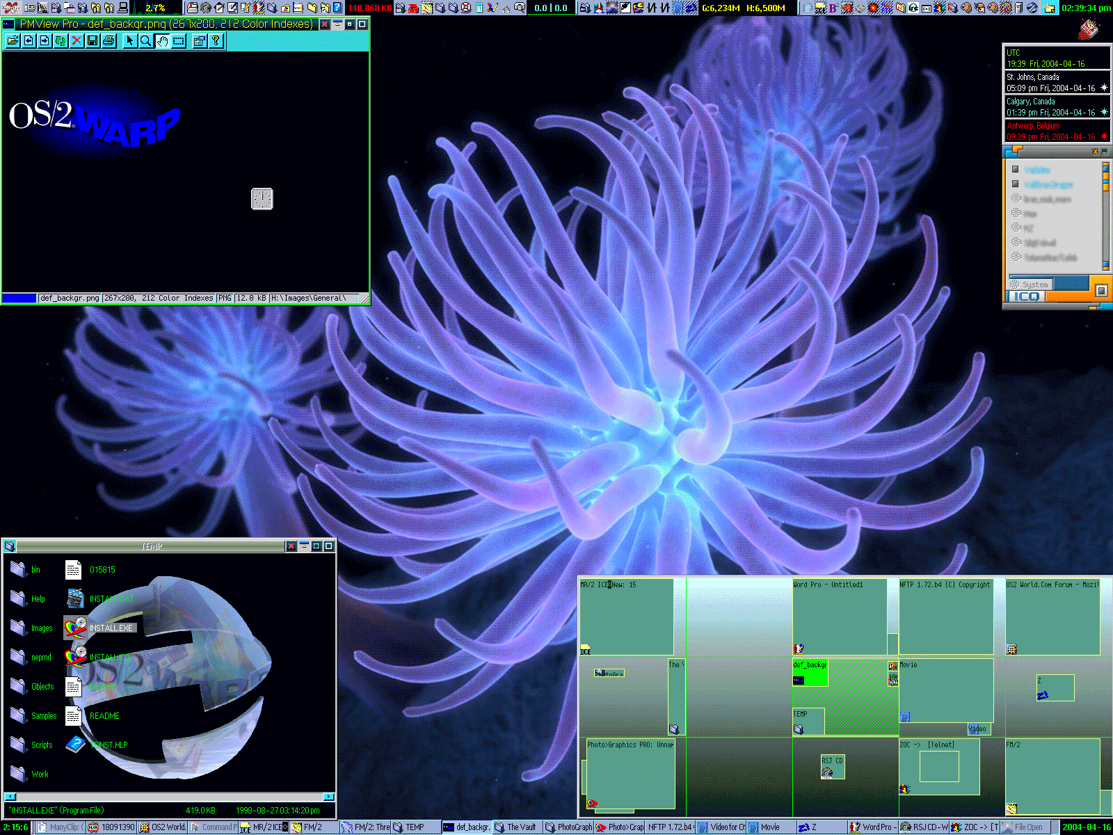
Task: Click the System button in ICQ window
Action: pyautogui.click(x=1032, y=284)
